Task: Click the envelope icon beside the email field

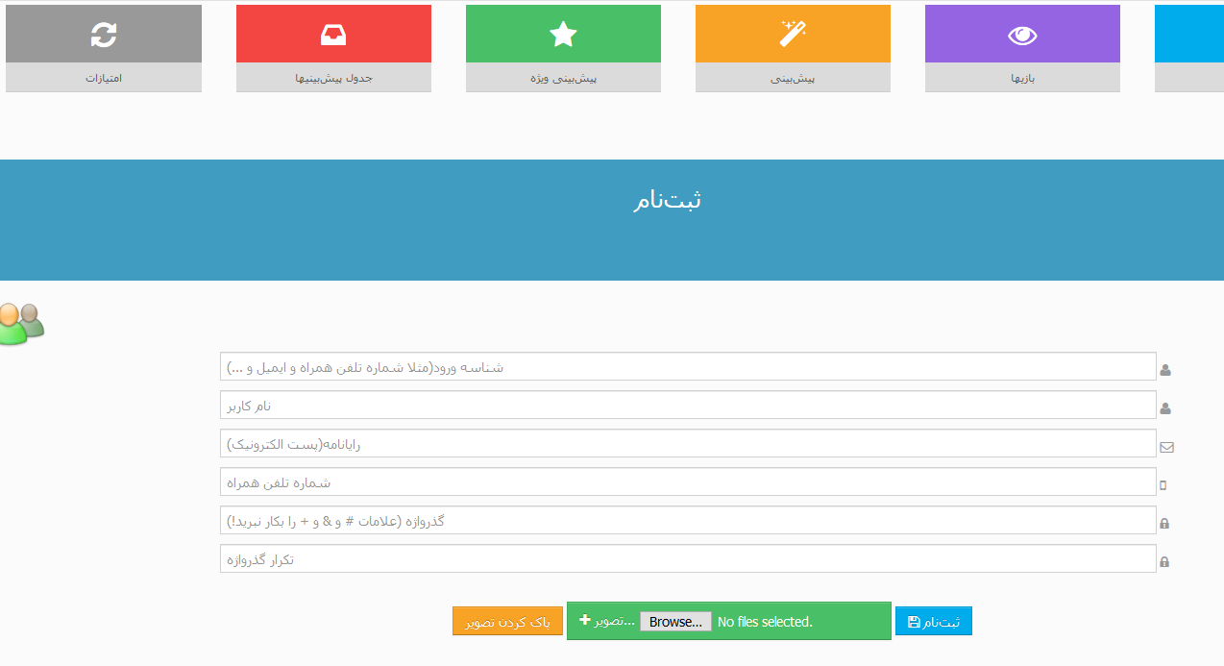Action: point(1166,447)
